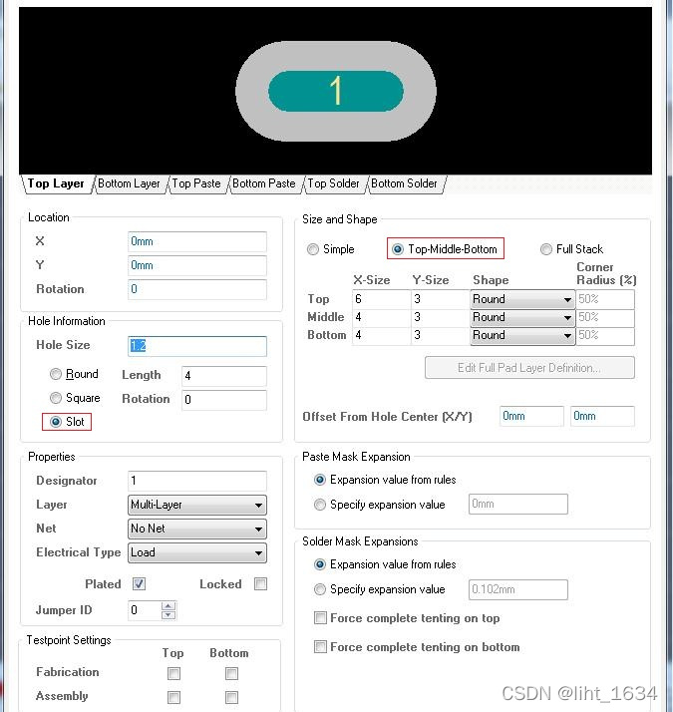Viewport: 673px width, 712px height.
Task: Edit the Location Rotation field
Action: [x=197, y=289]
